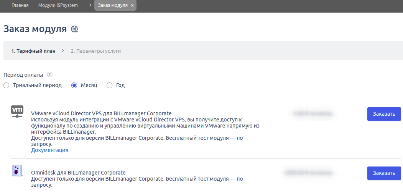Click the Omnidesk для BILLmanager Corporate title
Viewport: 403px width, 194px height.
point(78,172)
